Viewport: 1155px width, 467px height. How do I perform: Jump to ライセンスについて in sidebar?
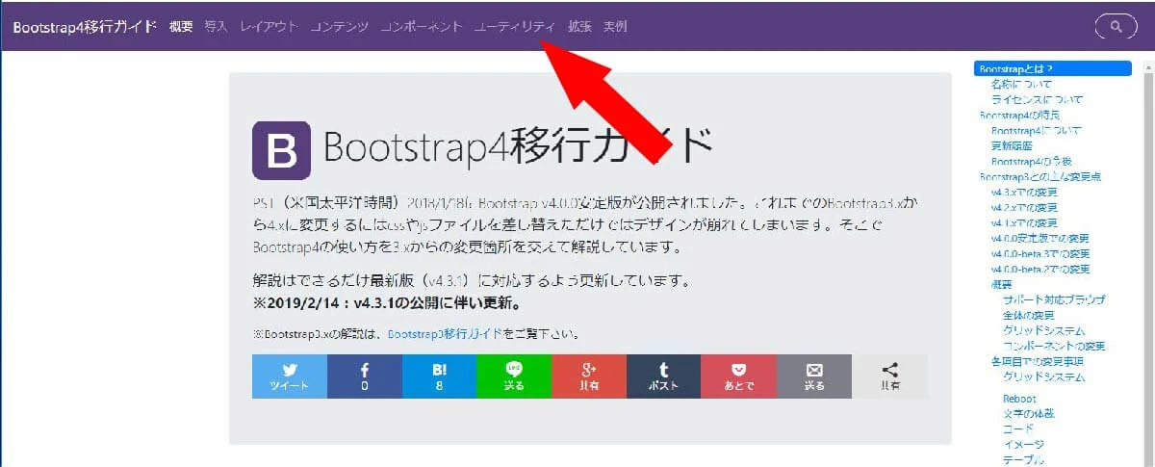click(1037, 99)
